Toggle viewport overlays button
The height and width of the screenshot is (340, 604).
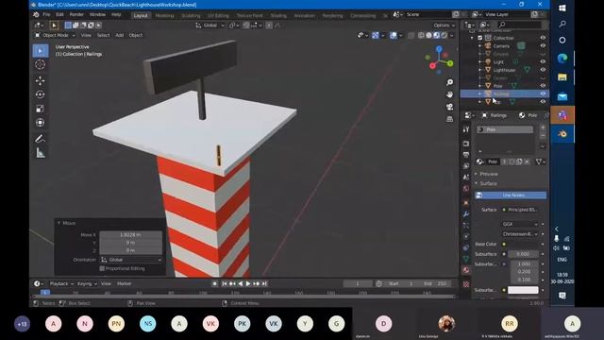point(394,35)
